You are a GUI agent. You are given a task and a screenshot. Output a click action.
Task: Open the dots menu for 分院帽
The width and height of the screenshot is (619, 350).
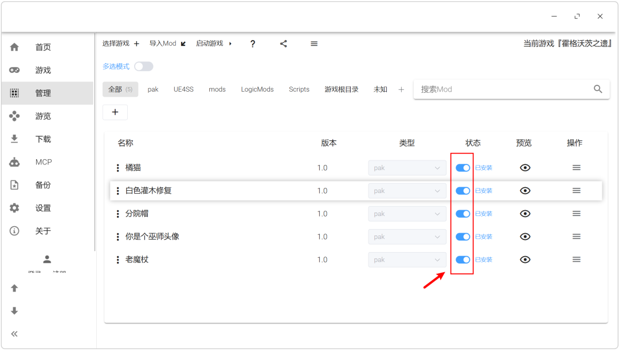coord(117,214)
